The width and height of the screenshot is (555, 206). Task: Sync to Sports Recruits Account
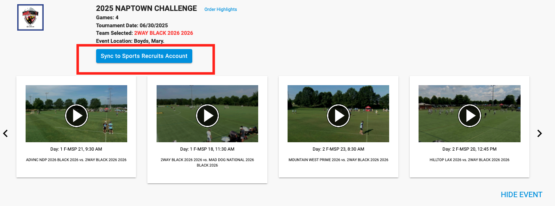pyautogui.click(x=144, y=56)
